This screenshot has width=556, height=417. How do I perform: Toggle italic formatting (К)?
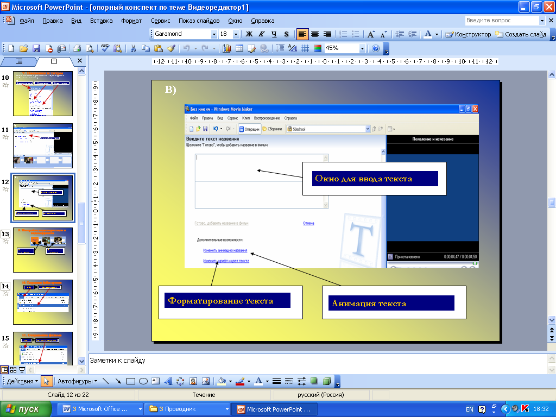pos(261,34)
